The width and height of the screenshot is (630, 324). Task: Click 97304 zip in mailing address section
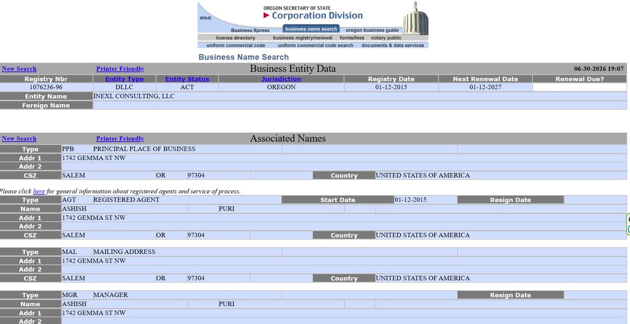(x=195, y=278)
